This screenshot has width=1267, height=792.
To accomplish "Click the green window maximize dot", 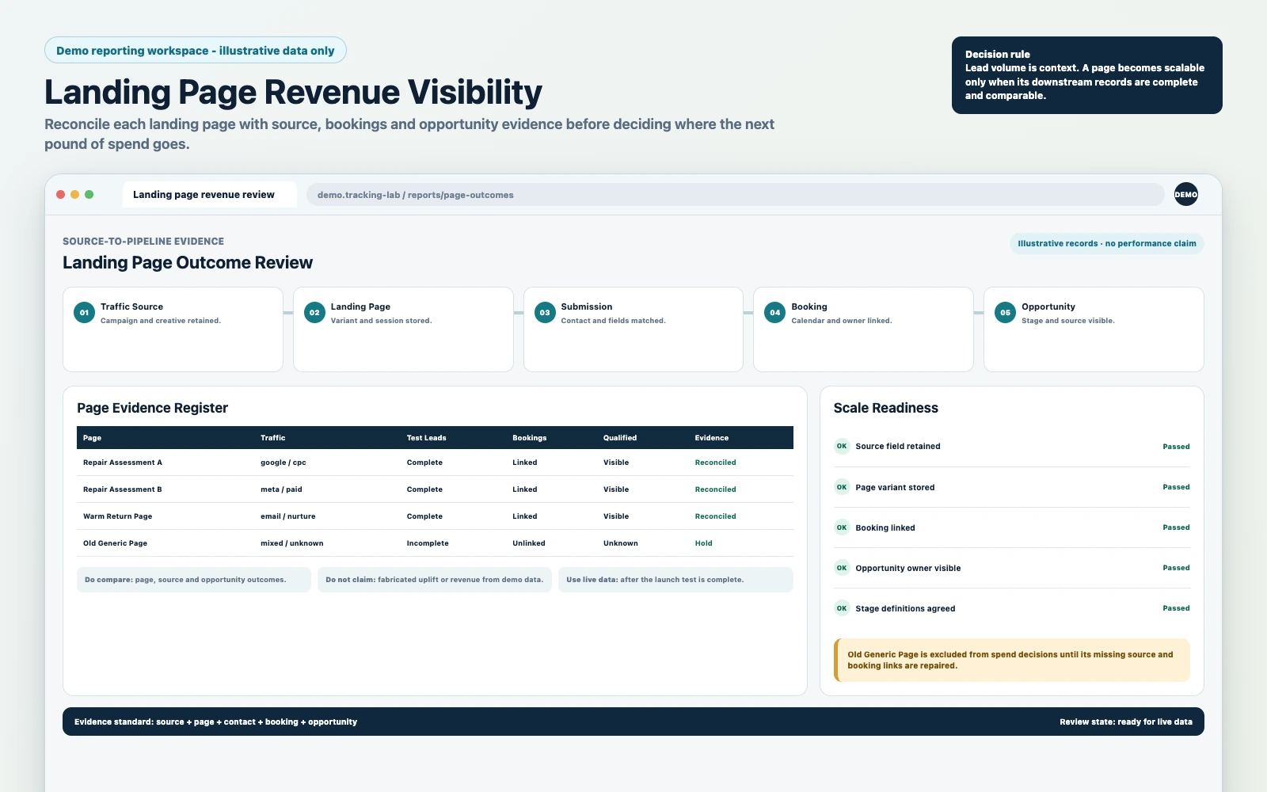I will (x=89, y=194).
